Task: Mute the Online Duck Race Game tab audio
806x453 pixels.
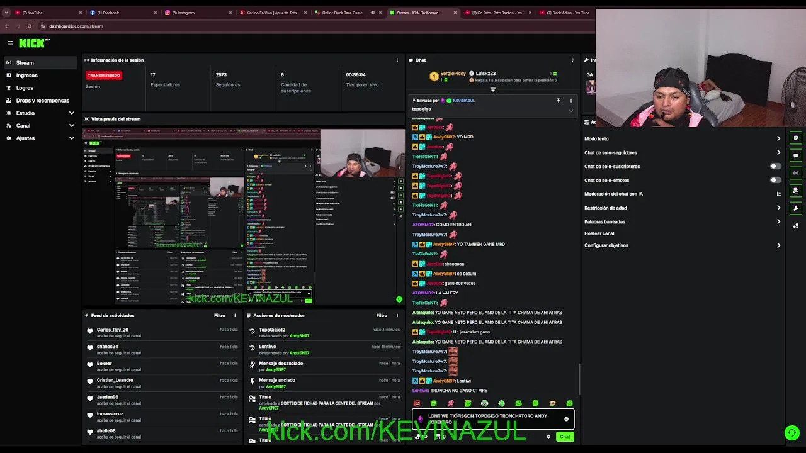Action: point(372,13)
